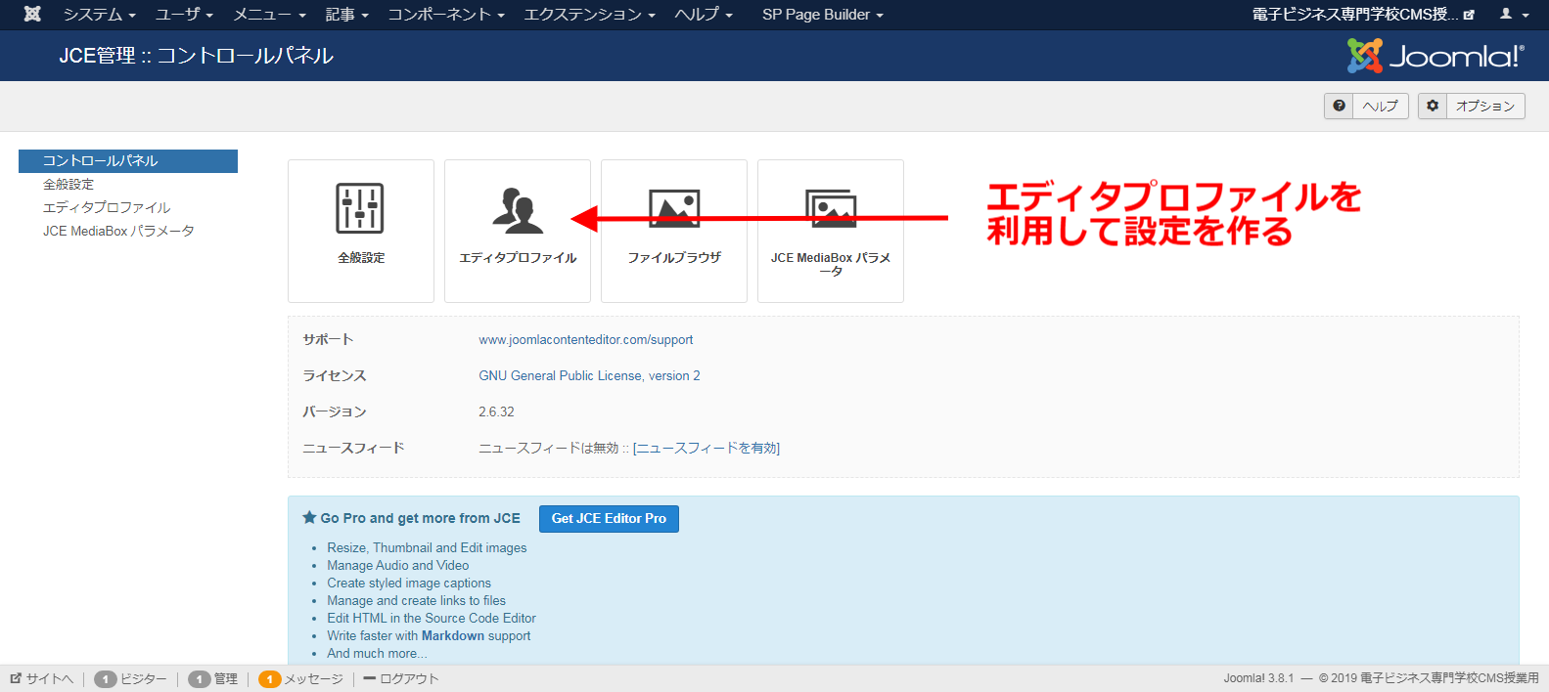Screen dimensions: 1549x692
Task: Click the ライセンス label
Action: click(x=335, y=376)
